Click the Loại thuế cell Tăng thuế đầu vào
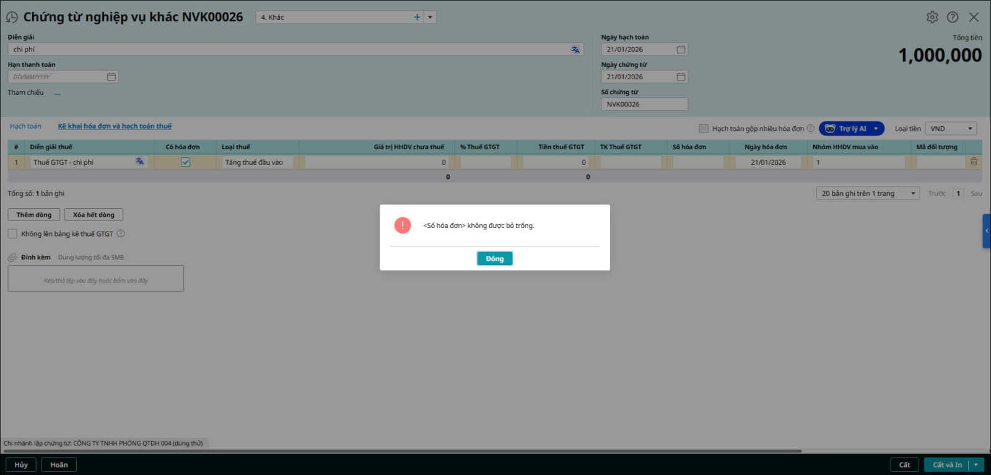991x475 pixels. click(258, 162)
